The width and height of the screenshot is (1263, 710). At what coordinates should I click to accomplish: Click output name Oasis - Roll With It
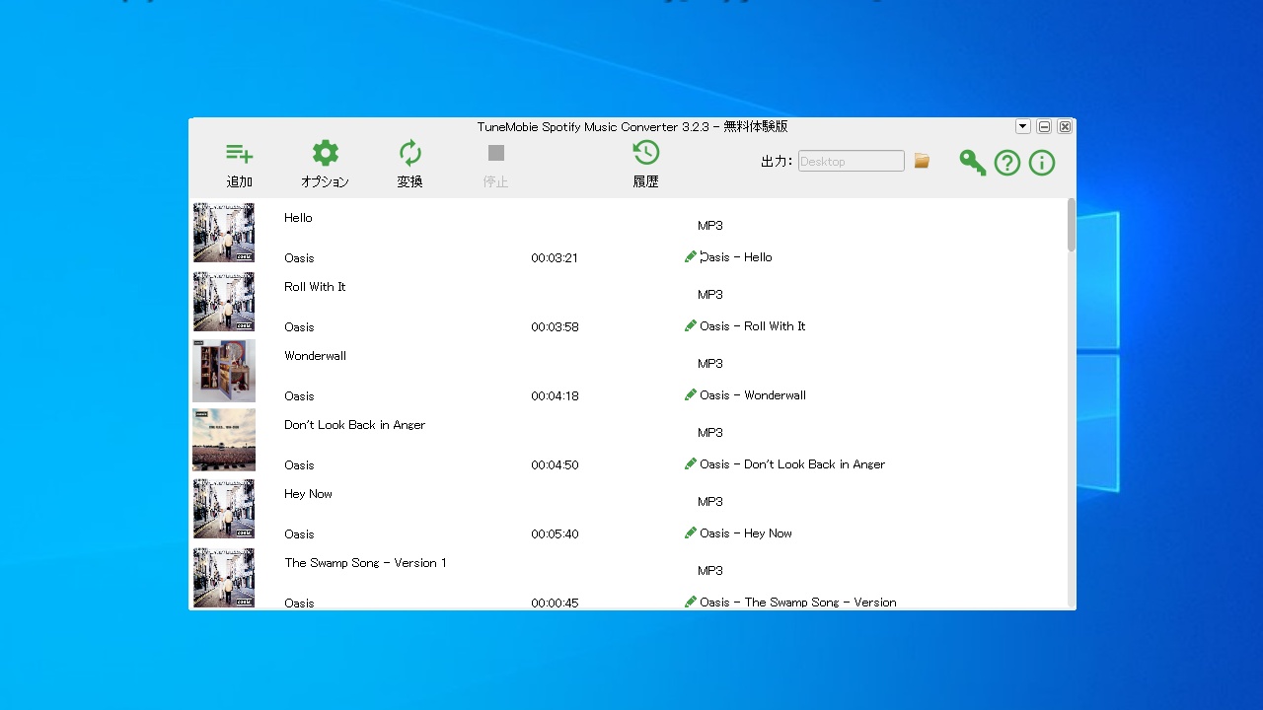(x=753, y=326)
